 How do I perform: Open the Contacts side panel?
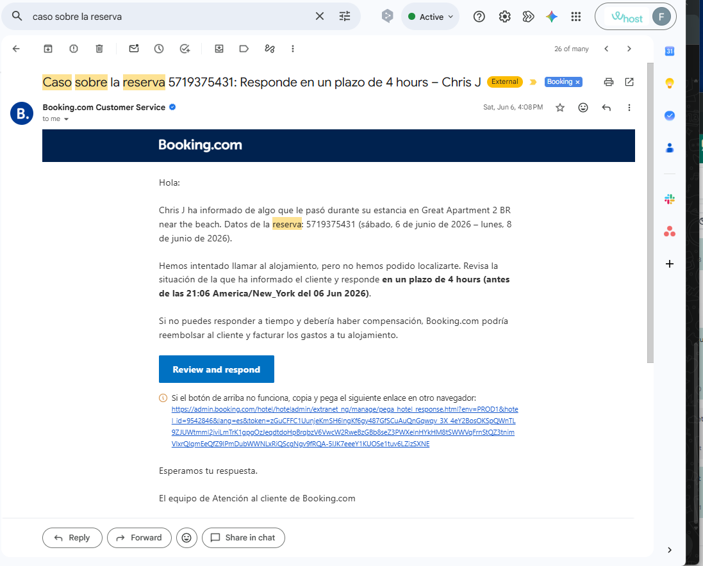coord(670,148)
